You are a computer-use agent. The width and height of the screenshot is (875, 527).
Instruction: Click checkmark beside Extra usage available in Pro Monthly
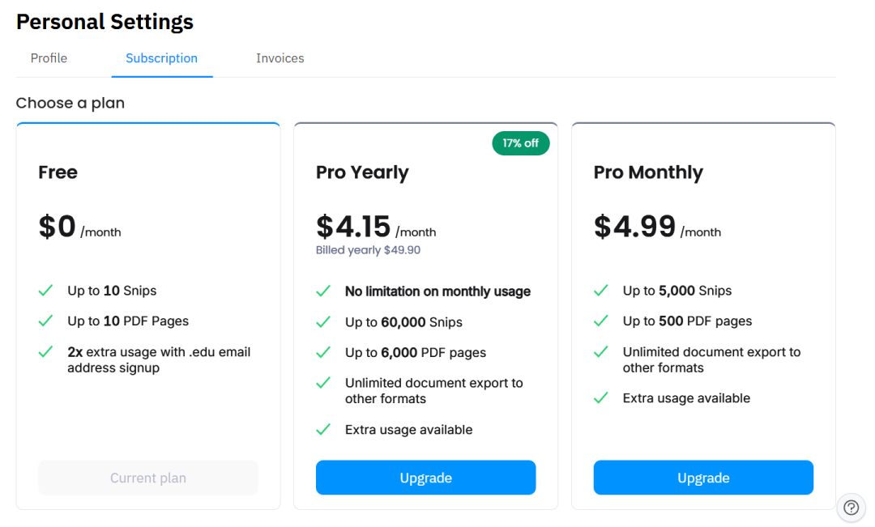click(601, 398)
